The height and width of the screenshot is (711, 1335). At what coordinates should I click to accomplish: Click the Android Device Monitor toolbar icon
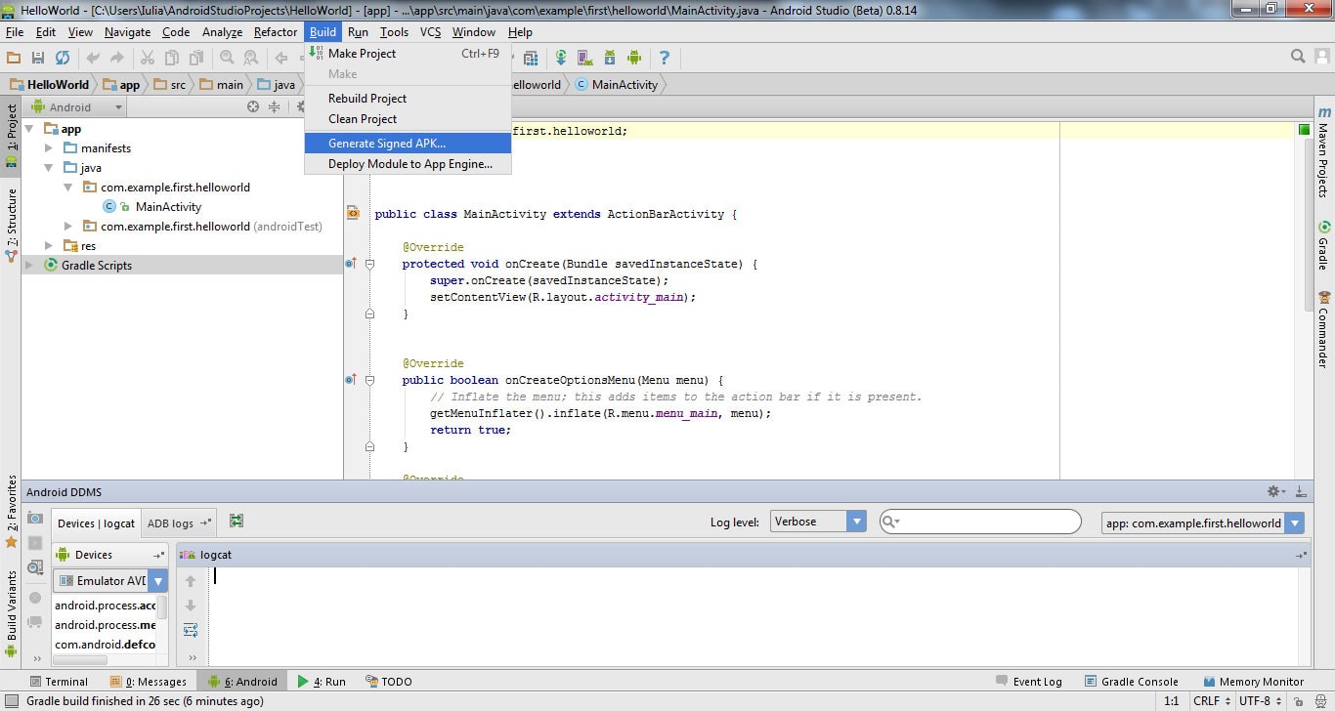634,58
